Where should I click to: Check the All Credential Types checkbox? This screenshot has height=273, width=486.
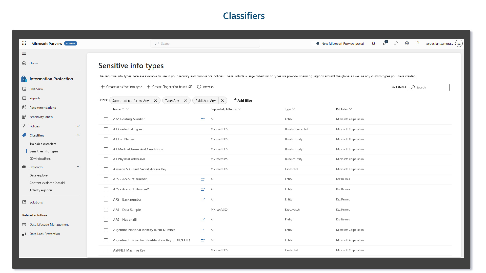pos(106,129)
